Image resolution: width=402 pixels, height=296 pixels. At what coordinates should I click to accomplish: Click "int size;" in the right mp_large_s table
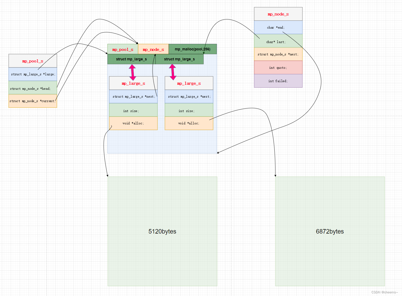point(189,110)
